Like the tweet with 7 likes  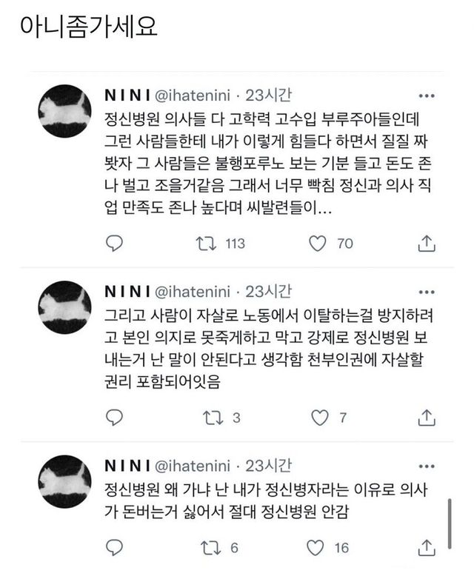[320, 418]
